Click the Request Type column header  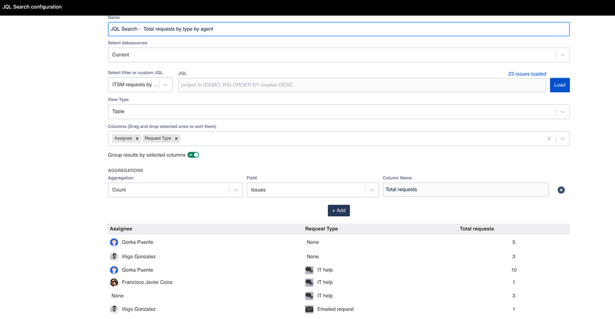click(x=321, y=228)
